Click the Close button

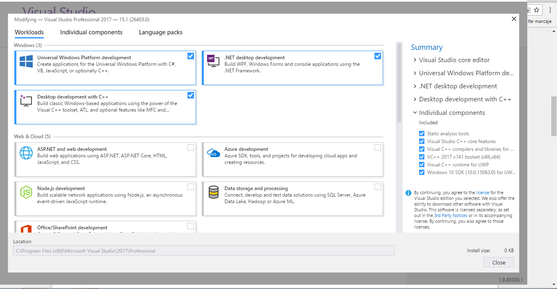coord(498,262)
